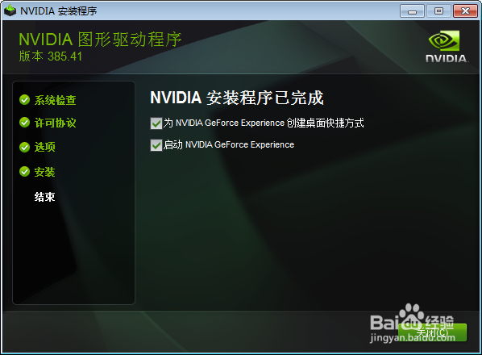Click the green checkmark beside 许可协议

25,123
